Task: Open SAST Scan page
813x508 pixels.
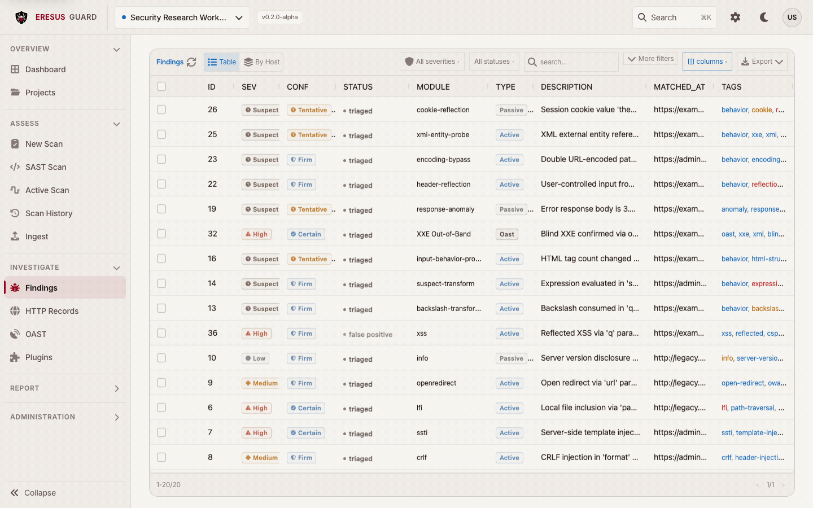Action: (65, 167)
